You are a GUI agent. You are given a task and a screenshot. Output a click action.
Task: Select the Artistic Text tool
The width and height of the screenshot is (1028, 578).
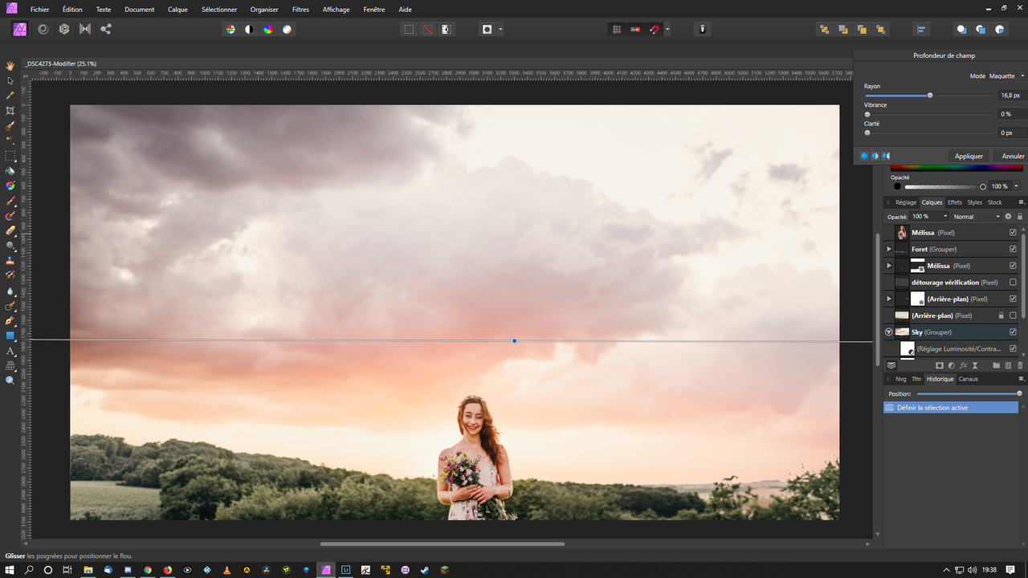(x=10, y=351)
